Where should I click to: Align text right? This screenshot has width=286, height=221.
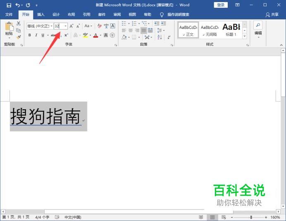coord(137,31)
